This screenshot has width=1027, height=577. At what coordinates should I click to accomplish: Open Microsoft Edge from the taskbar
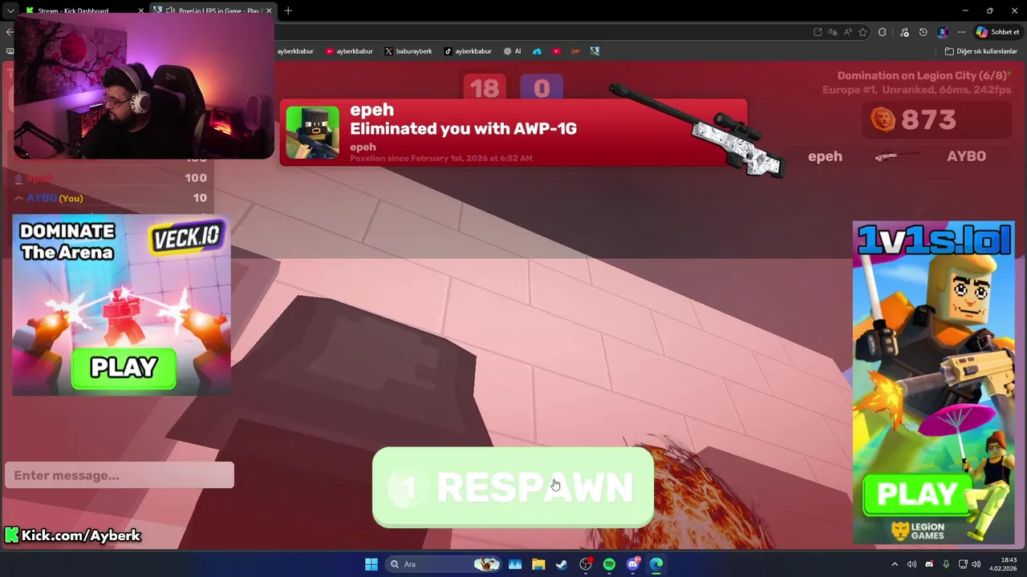pyautogui.click(x=656, y=564)
